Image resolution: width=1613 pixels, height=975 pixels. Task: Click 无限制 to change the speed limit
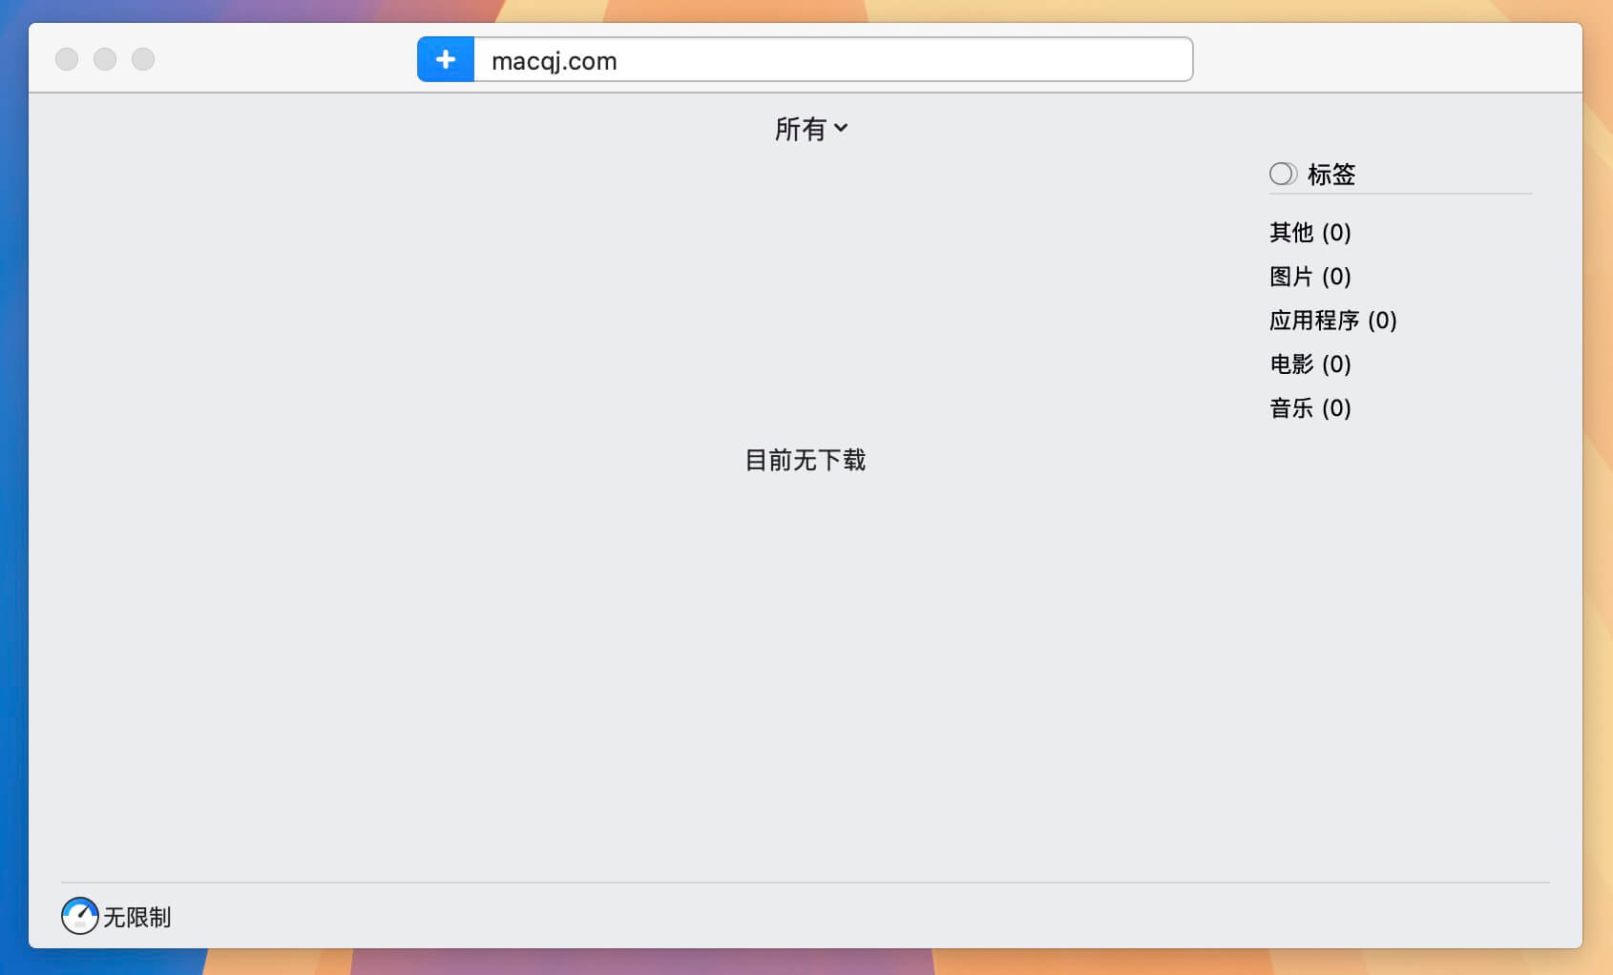coord(136,917)
